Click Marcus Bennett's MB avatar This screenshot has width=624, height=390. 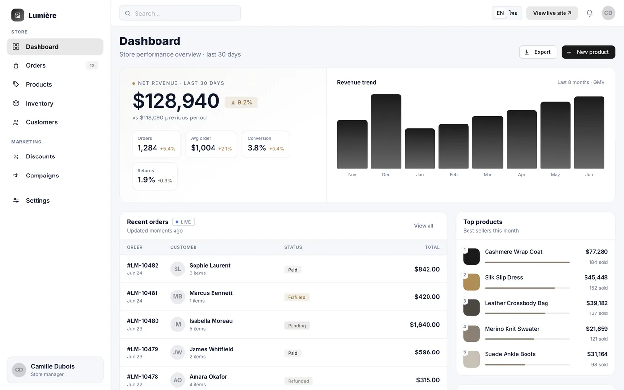(x=177, y=297)
